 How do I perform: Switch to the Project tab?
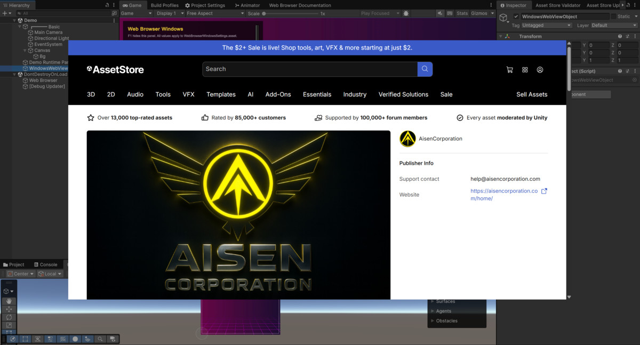tap(13, 264)
